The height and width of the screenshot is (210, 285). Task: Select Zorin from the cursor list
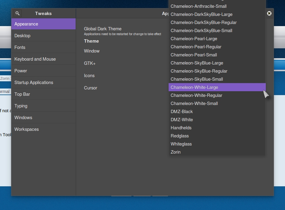click(176, 152)
